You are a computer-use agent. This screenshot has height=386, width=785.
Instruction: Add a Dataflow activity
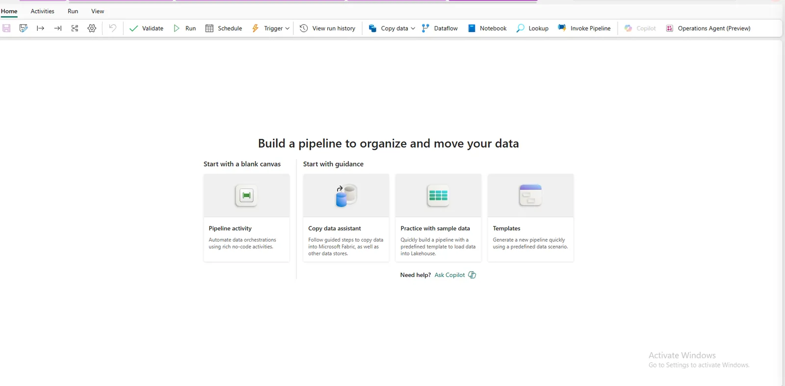click(x=440, y=28)
